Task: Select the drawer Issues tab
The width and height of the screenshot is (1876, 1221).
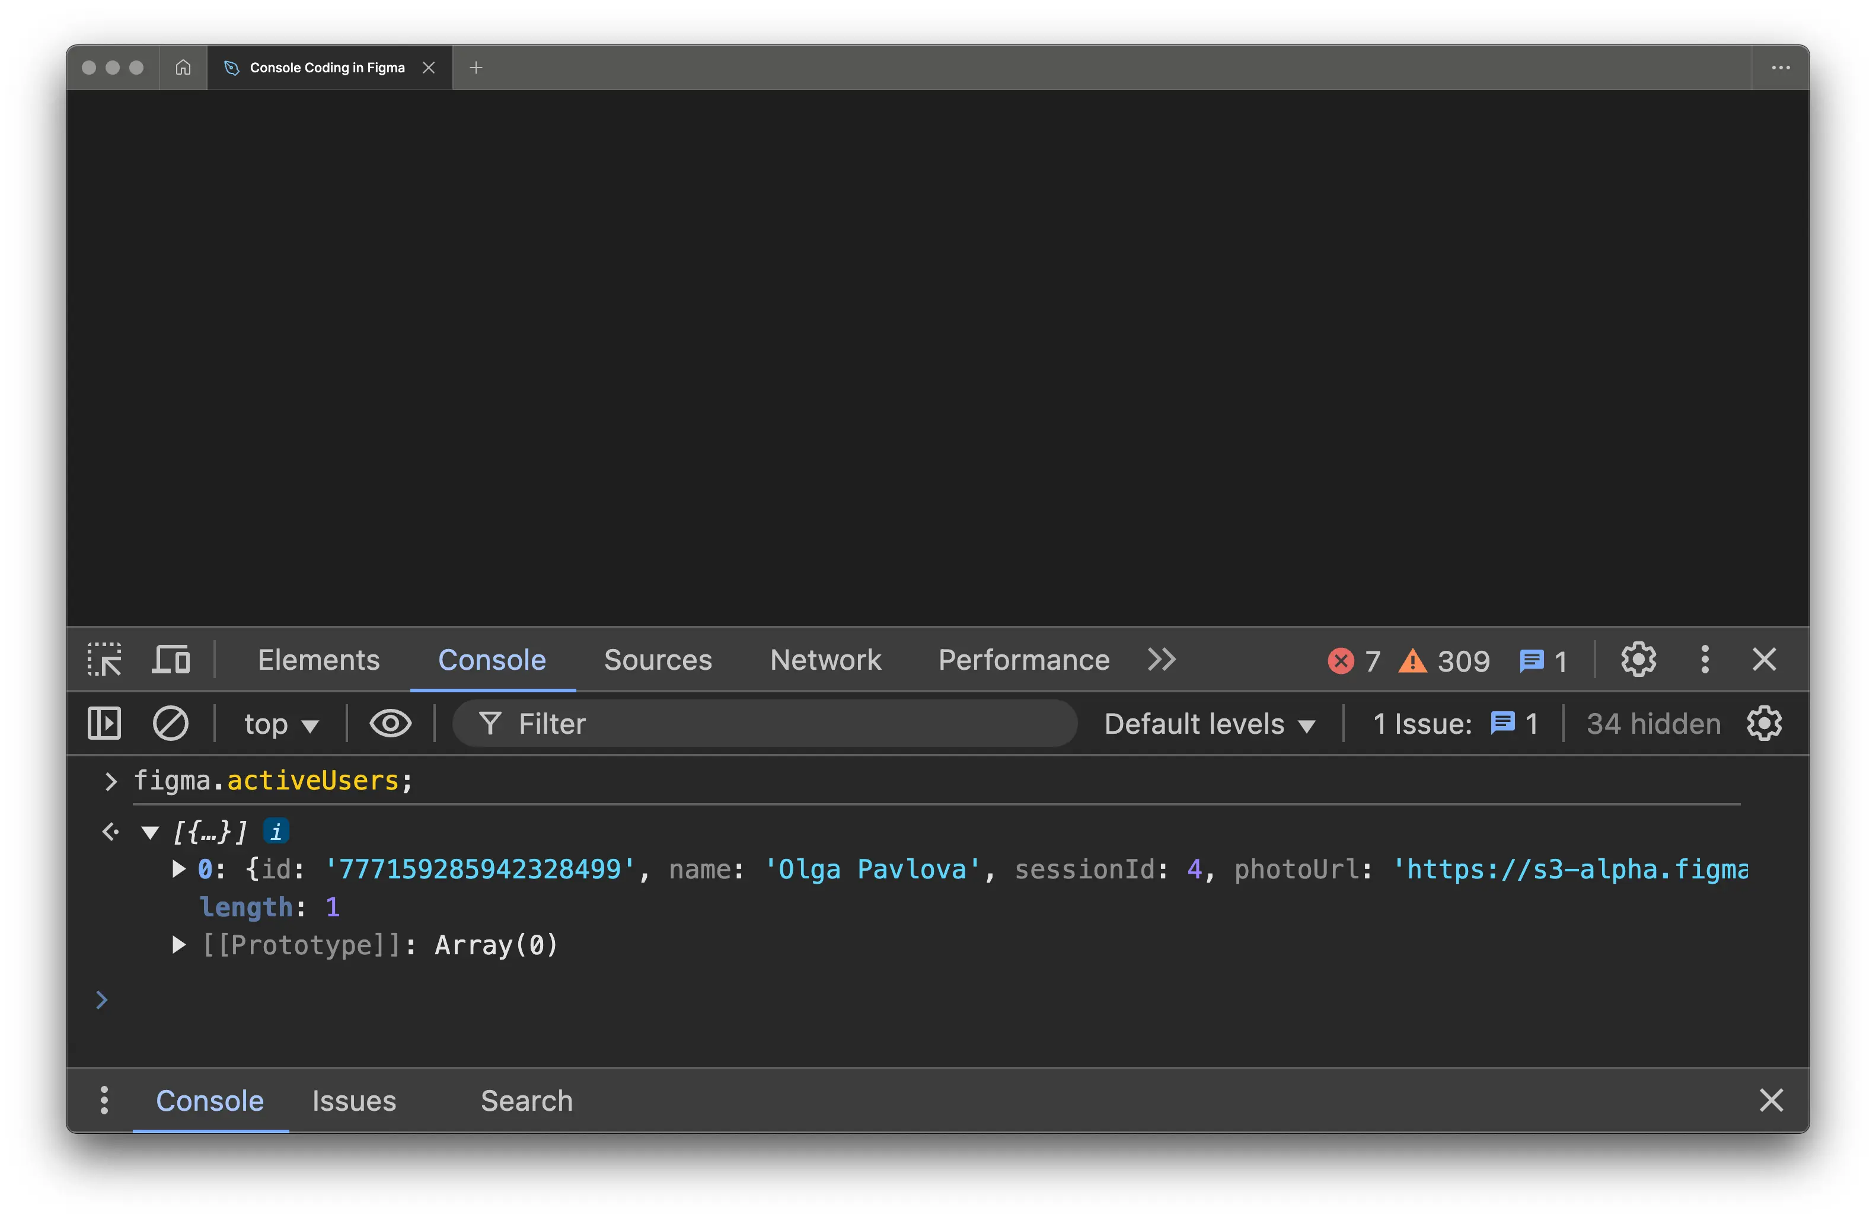Action: pyautogui.click(x=354, y=1101)
